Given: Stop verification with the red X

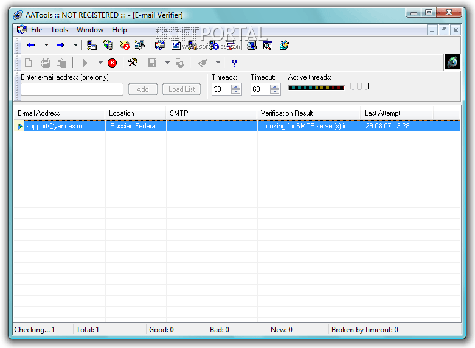Looking at the screenshot, I should coord(112,63).
